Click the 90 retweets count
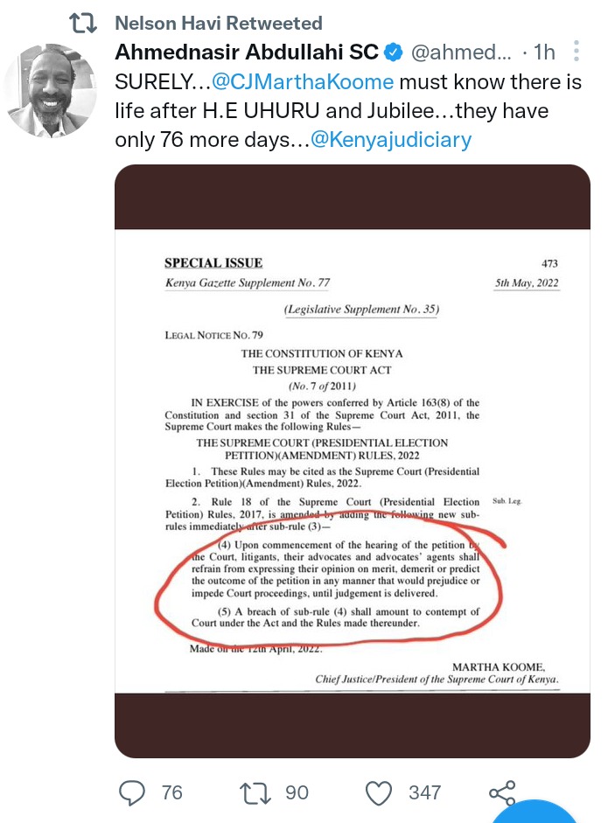 pos(297,792)
